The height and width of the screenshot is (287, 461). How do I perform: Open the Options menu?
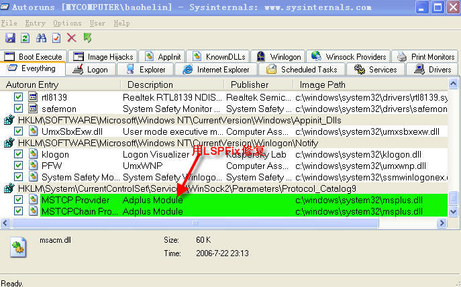pyautogui.click(x=67, y=23)
